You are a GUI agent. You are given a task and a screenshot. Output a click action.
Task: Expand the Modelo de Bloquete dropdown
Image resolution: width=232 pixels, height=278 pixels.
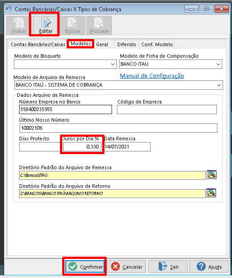tap(112, 64)
